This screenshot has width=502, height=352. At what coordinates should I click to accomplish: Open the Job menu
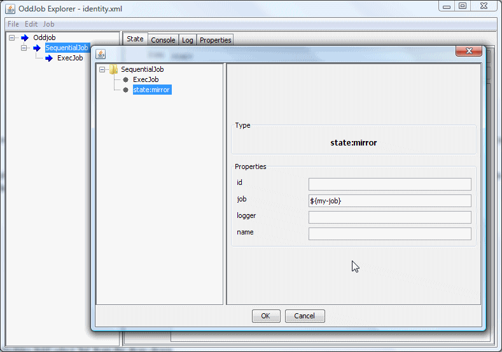[x=48, y=24]
